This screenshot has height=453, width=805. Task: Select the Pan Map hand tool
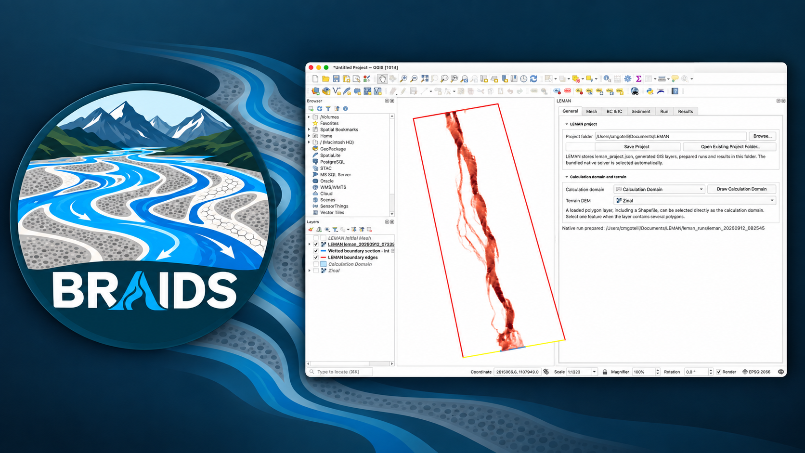click(x=382, y=78)
